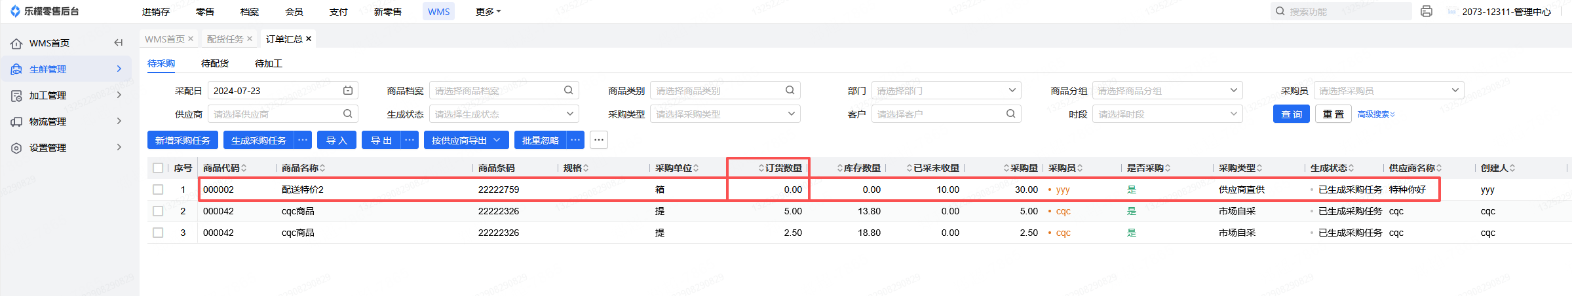Click the search icon in 供应商 field
The height and width of the screenshot is (296, 1572).
click(348, 114)
